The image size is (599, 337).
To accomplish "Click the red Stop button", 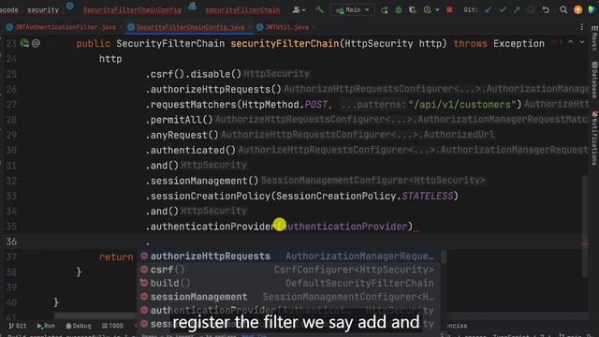I will click(449, 10).
